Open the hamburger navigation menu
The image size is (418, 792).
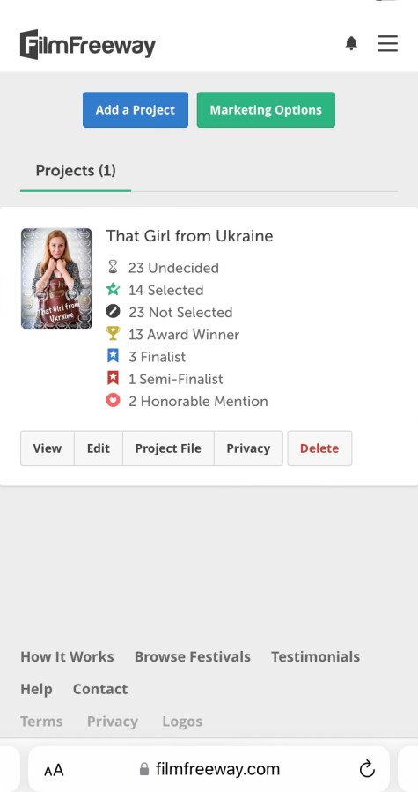pos(387,43)
